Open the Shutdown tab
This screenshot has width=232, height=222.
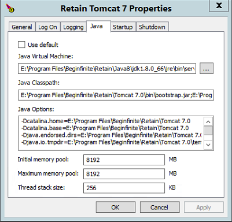pos(152,27)
